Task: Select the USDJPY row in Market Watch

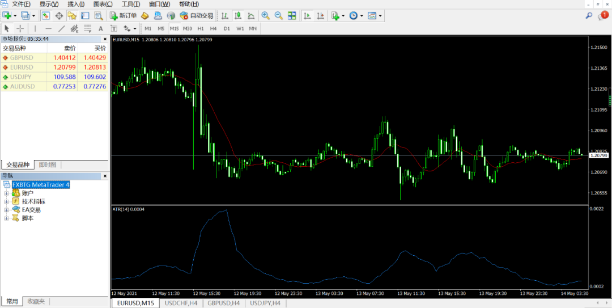Action: [x=54, y=77]
